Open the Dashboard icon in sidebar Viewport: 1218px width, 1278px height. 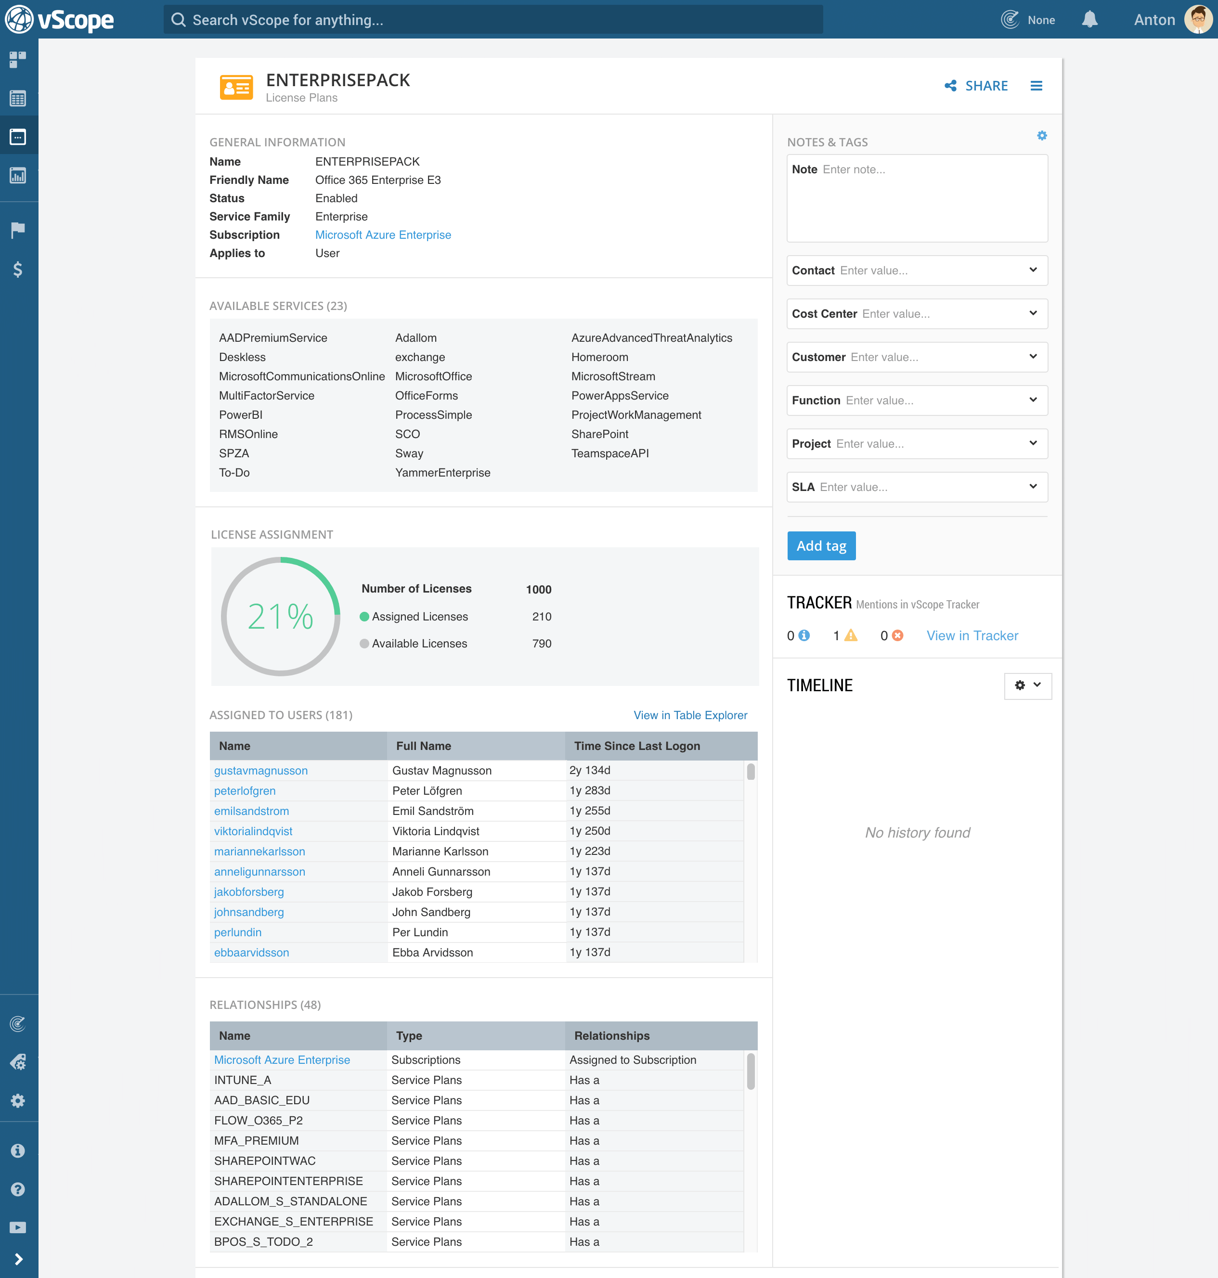(x=18, y=60)
